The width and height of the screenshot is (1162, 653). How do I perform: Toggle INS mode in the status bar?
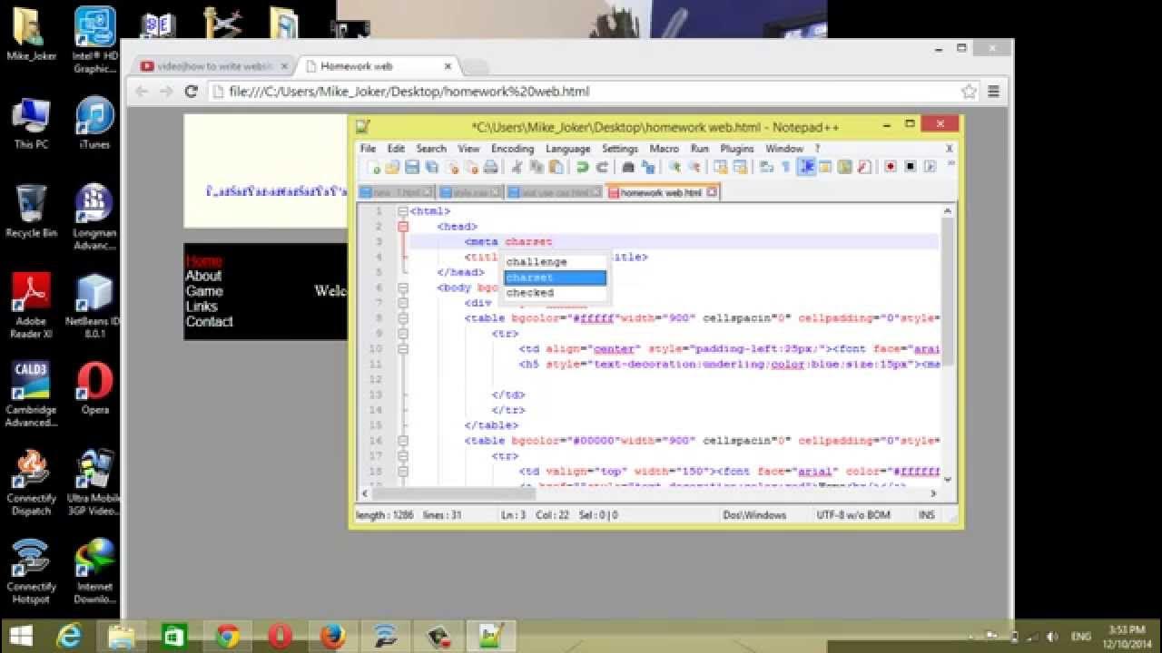pos(926,515)
